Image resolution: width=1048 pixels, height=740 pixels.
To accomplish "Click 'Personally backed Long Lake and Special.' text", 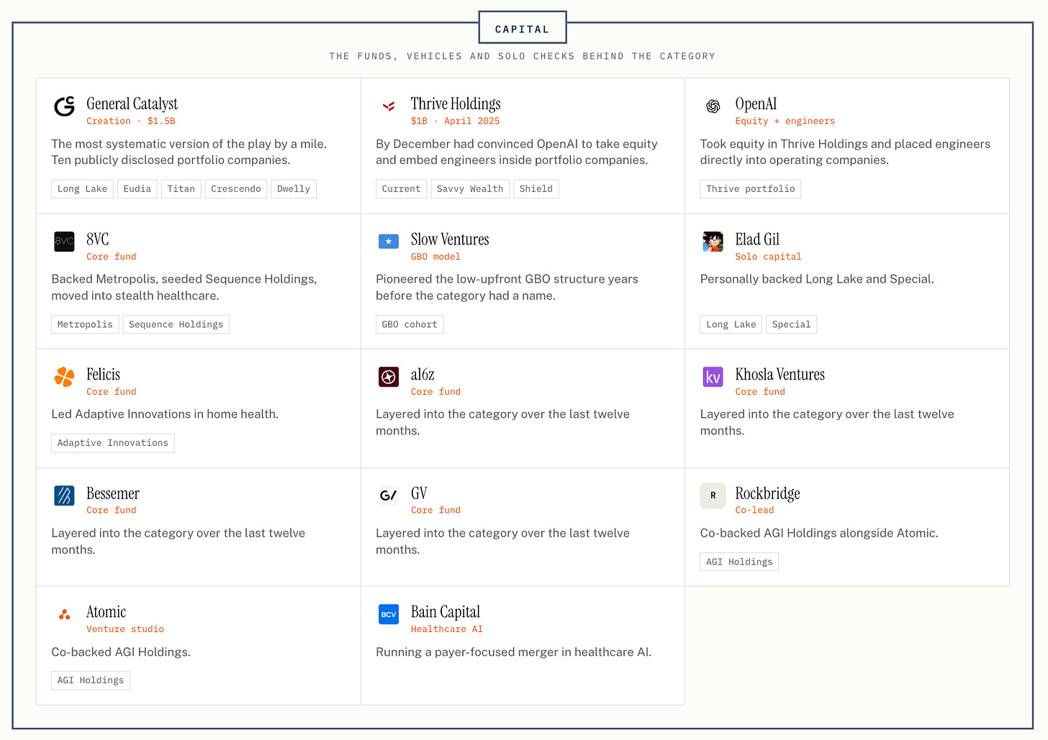I will (x=817, y=279).
